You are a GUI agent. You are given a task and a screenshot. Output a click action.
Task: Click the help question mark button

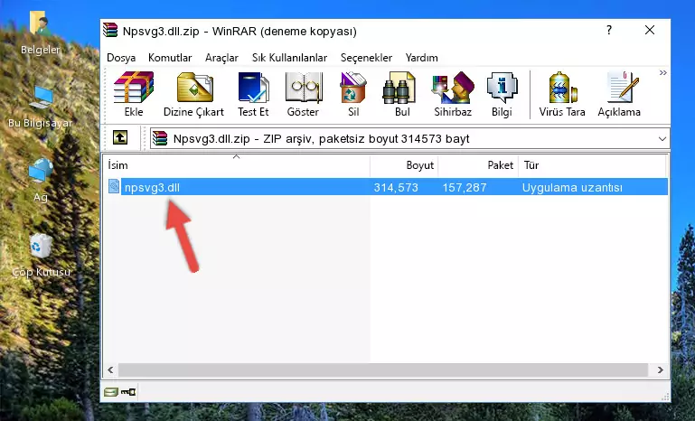coord(609,30)
